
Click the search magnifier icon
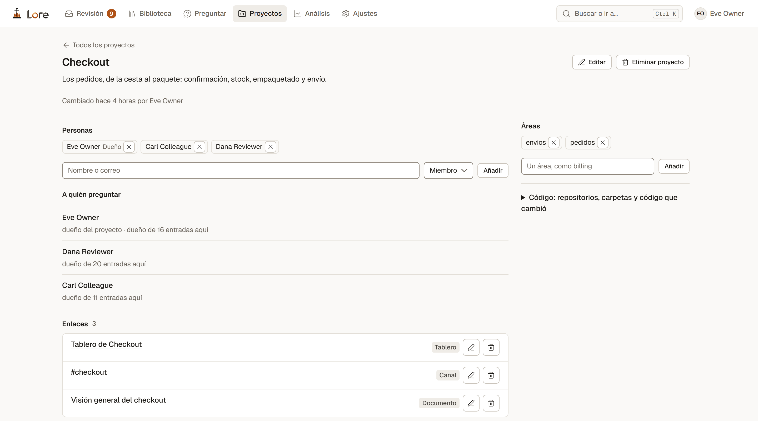point(566,13)
